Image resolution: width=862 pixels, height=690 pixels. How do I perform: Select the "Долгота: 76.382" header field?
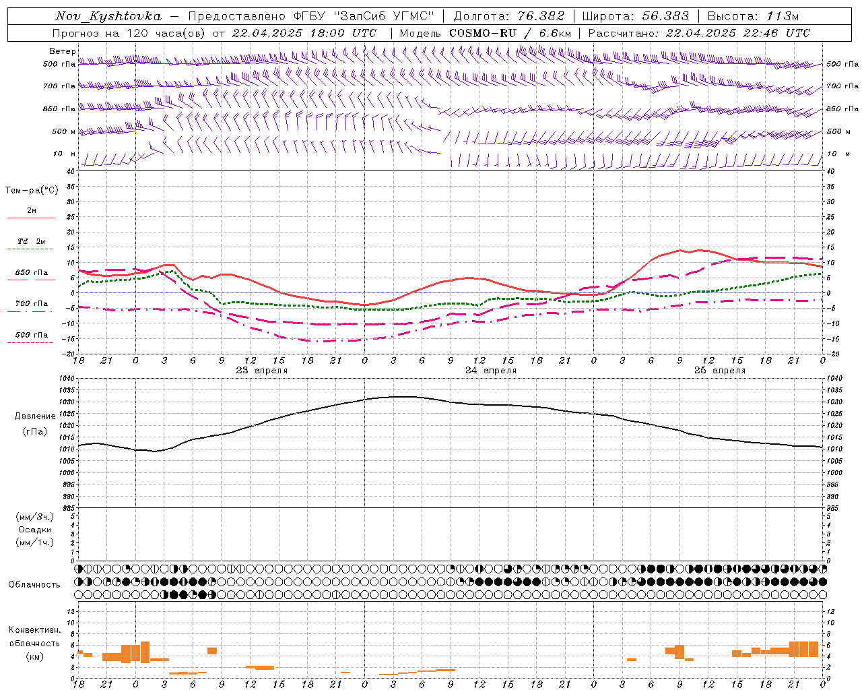[509, 16]
